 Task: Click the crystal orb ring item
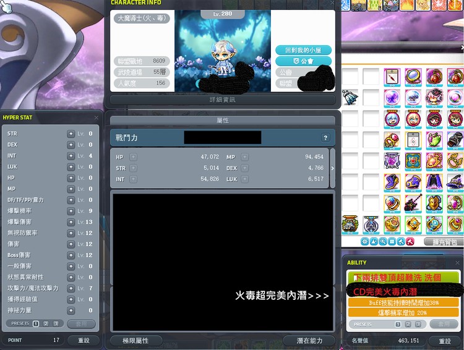coord(392,203)
